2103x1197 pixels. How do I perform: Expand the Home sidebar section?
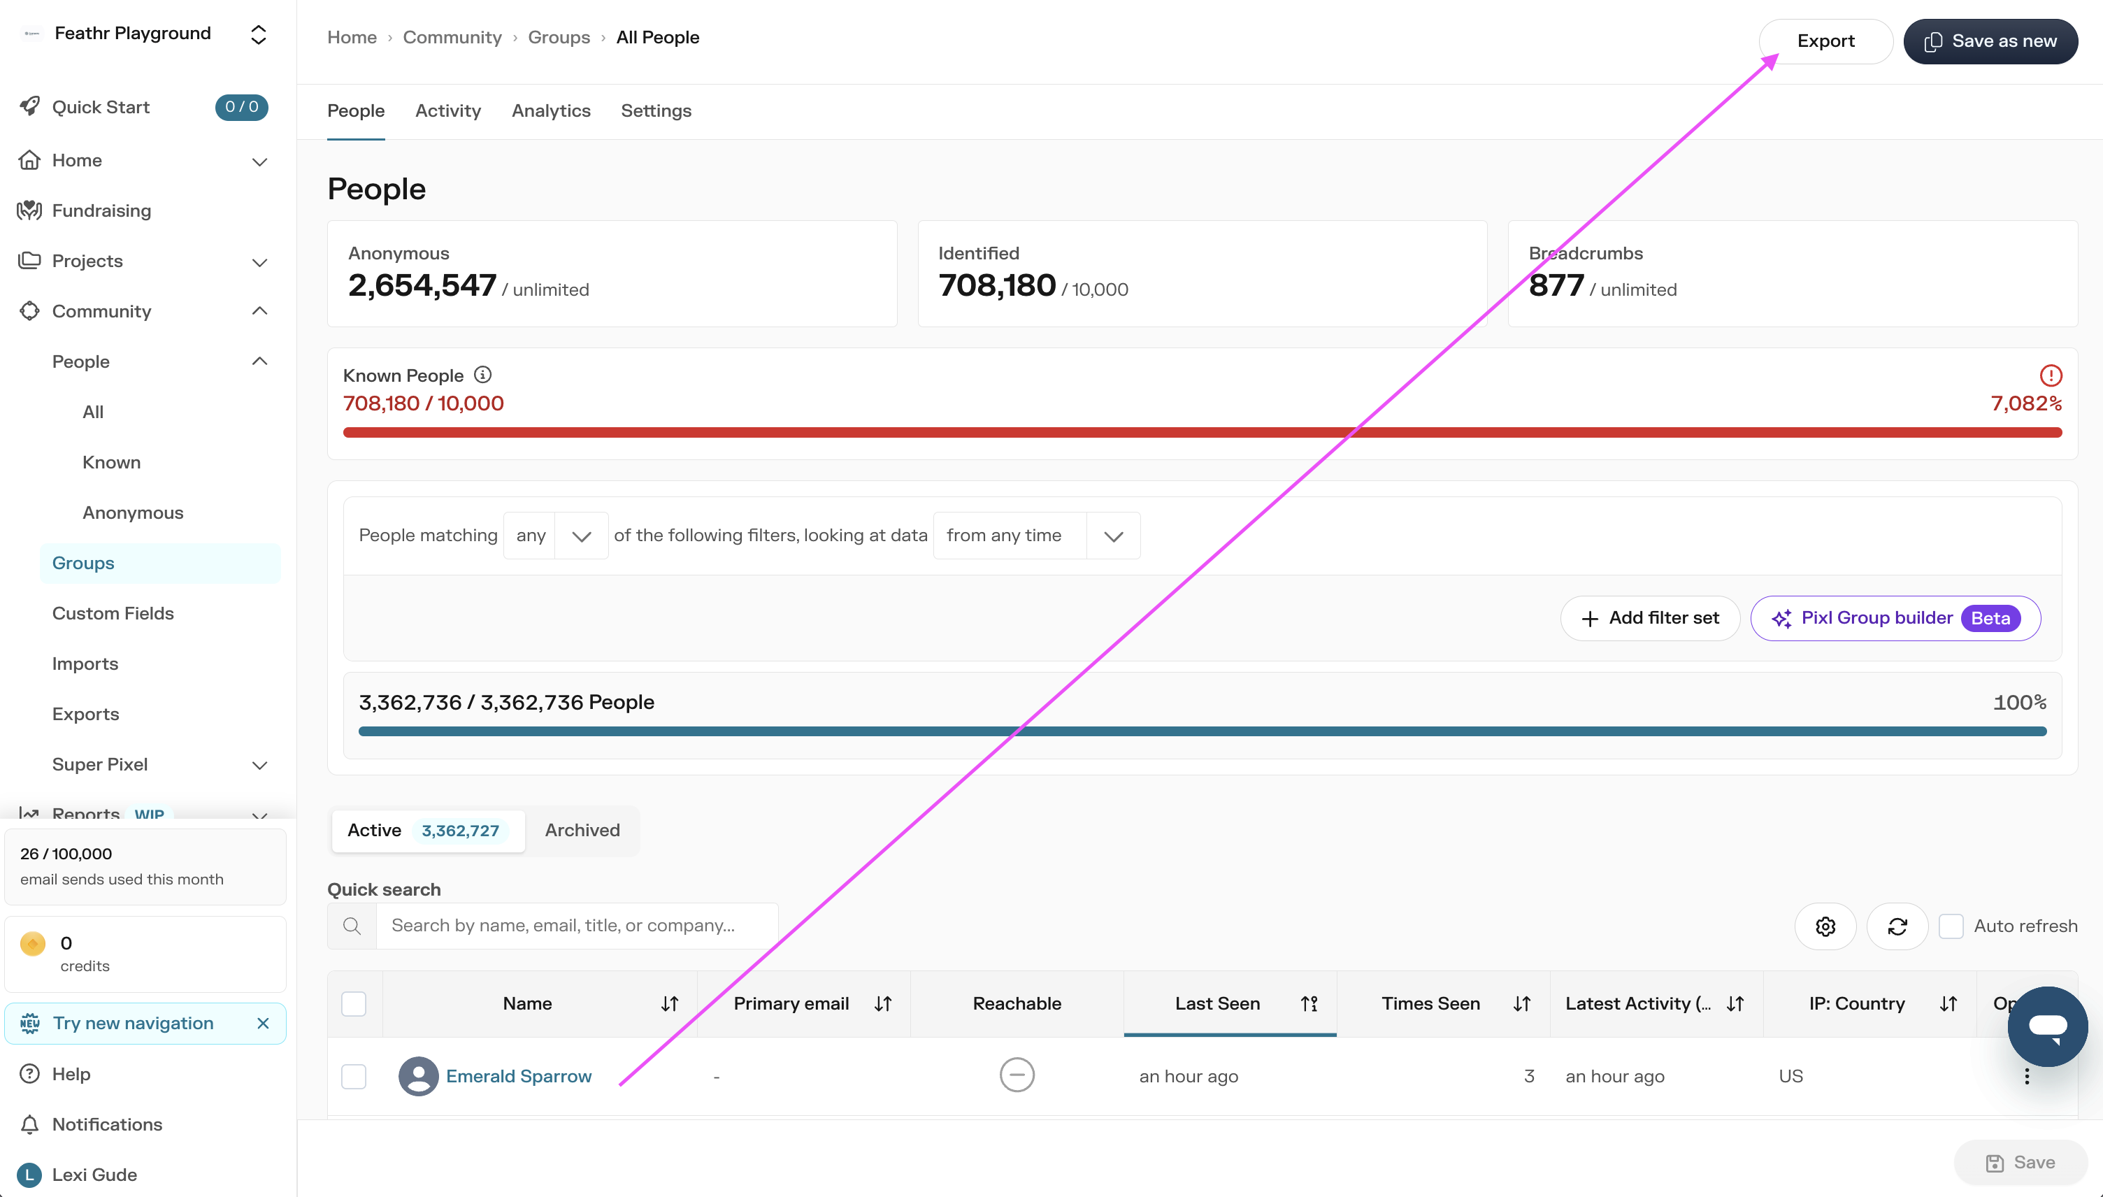[x=259, y=161]
